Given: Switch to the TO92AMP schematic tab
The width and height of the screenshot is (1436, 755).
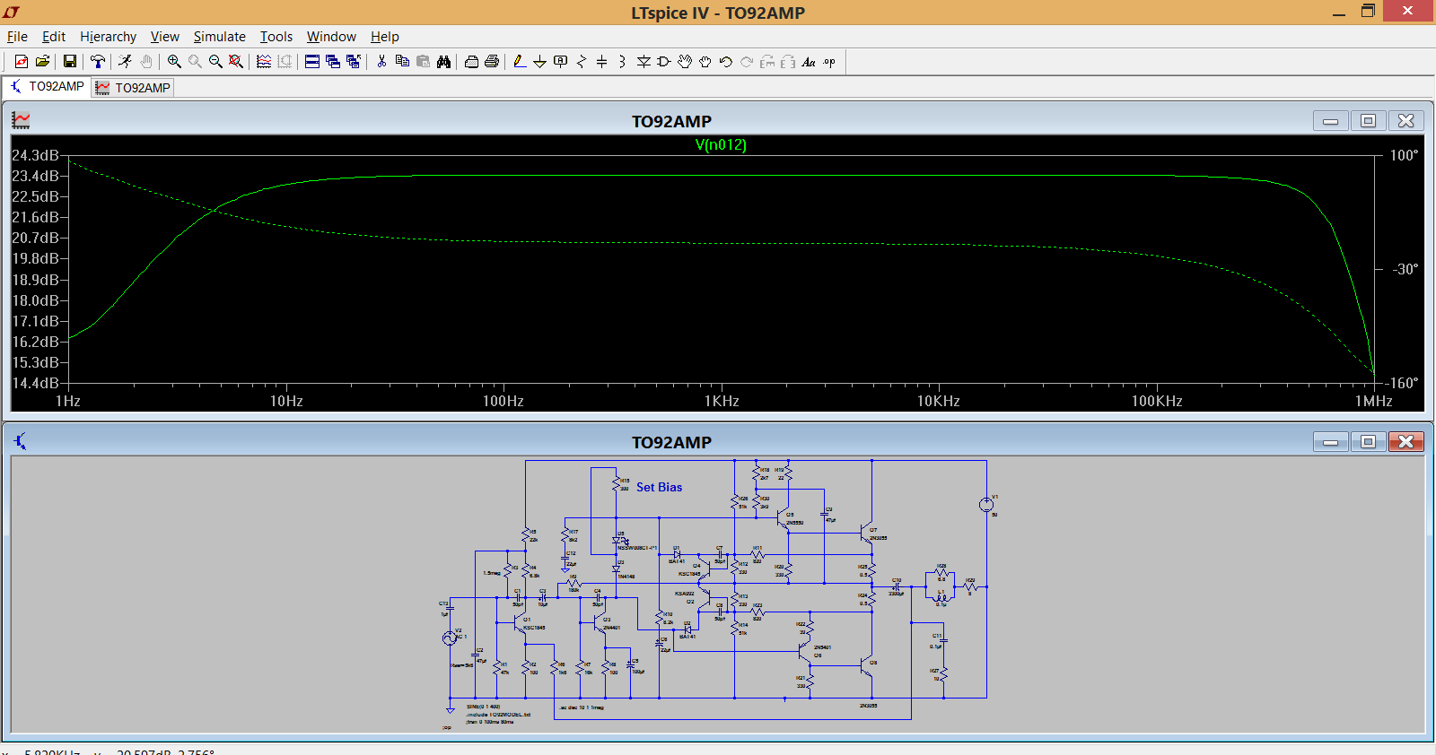Looking at the screenshot, I should 47,87.
